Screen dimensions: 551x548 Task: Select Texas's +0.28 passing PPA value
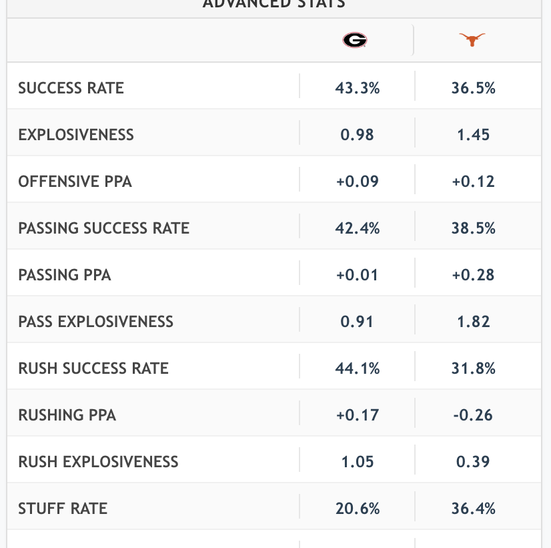point(474,275)
